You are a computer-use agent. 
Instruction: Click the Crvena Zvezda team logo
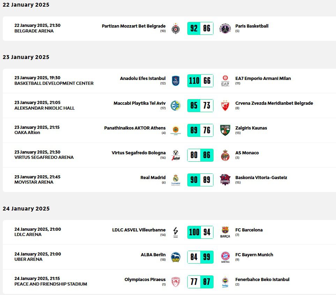pyautogui.click(x=225, y=105)
